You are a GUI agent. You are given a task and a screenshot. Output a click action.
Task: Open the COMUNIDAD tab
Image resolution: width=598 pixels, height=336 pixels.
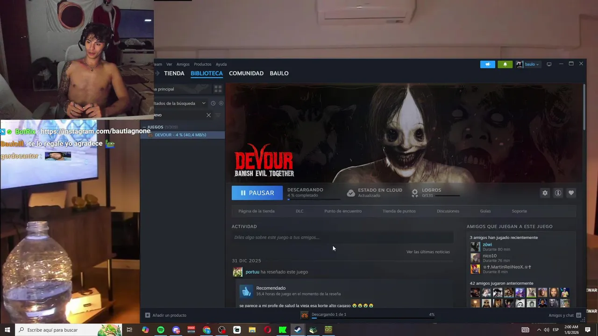coord(246,73)
